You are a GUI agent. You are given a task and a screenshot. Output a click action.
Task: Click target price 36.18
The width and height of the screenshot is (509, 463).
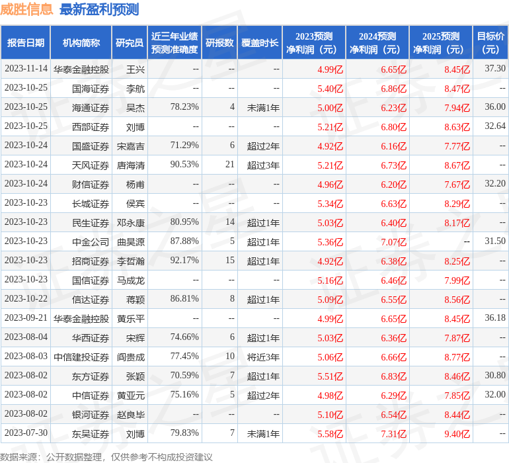(495, 317)
